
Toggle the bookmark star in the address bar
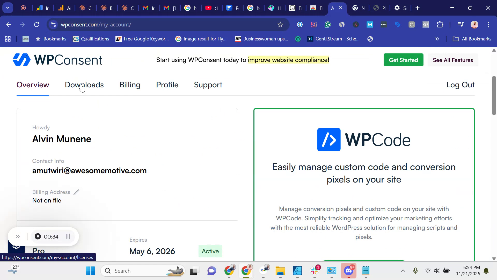280,25
